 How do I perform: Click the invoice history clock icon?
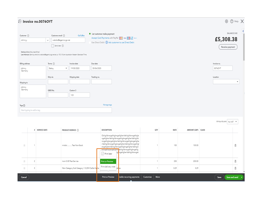tap(20, 21)
